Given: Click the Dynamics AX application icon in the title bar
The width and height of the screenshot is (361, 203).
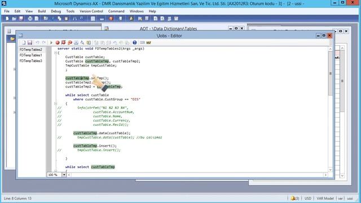Looking at the screenshot, I should (x=4, y=3).
